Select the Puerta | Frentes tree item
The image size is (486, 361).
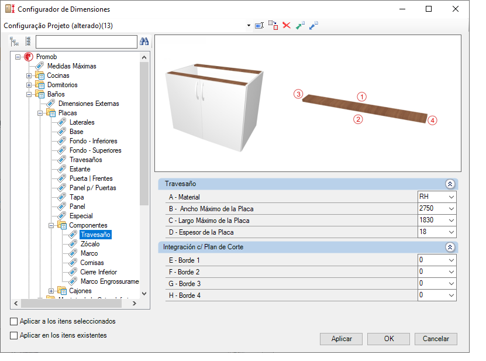(x=91, y=178)
